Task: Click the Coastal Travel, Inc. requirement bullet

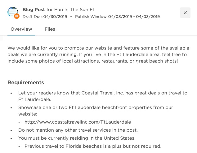Action: pyautogui.click(x=103, y=96)
